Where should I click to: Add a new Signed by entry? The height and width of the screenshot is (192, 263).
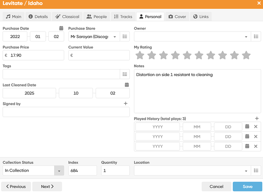(x=126, y=104)
